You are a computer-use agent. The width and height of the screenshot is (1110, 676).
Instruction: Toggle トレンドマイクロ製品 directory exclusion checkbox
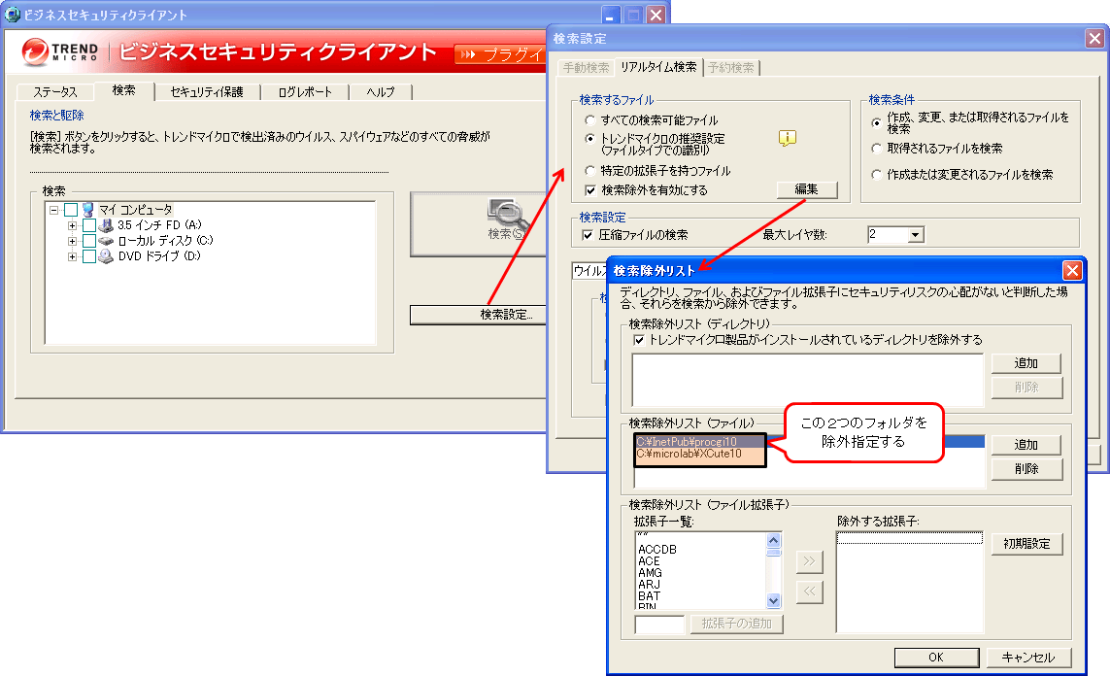(x=639, y=341)
